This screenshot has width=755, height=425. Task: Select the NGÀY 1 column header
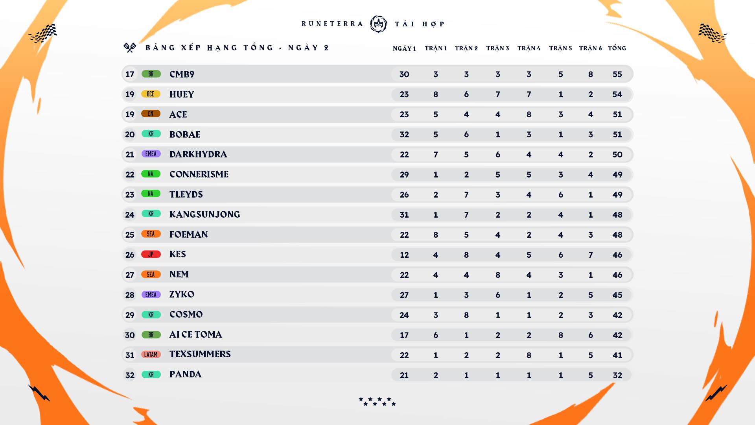[404, 48]
